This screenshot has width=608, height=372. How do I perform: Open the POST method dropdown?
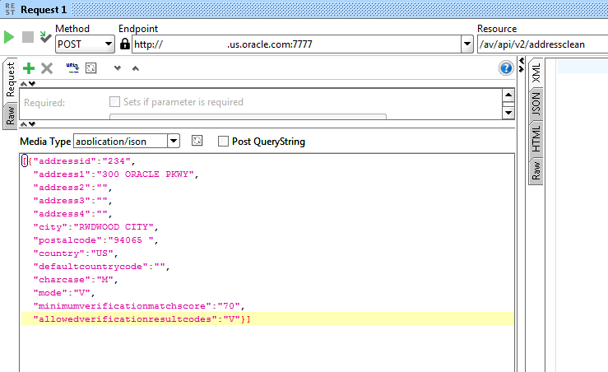click(85, 44)
